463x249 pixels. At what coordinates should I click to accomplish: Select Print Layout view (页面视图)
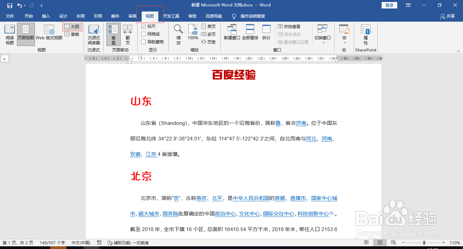pos(26,35)
